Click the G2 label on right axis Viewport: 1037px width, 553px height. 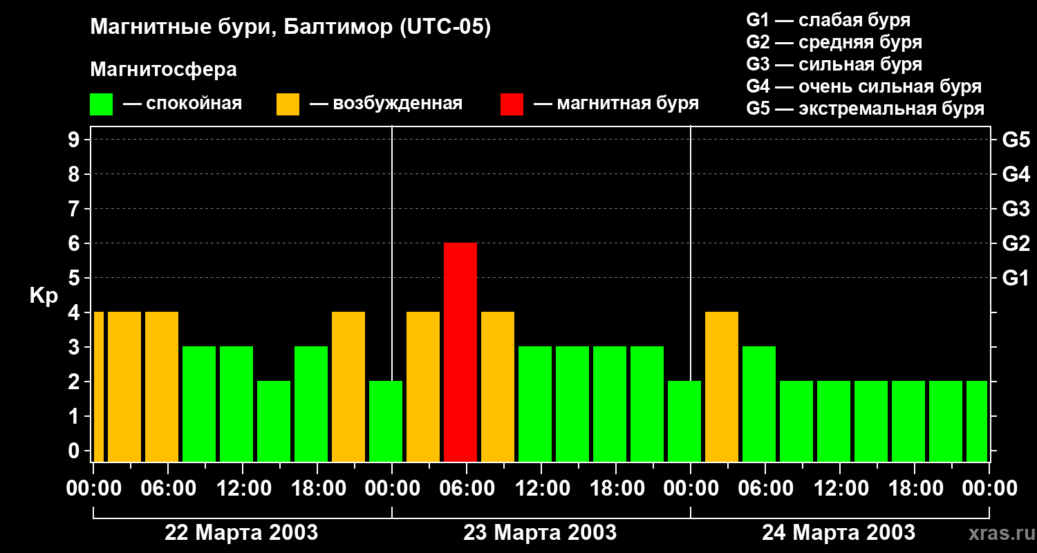point(1016,244)
